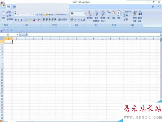
Task: Toggle underline formatting
Action: pyautogui.click(x=21, y=20)
